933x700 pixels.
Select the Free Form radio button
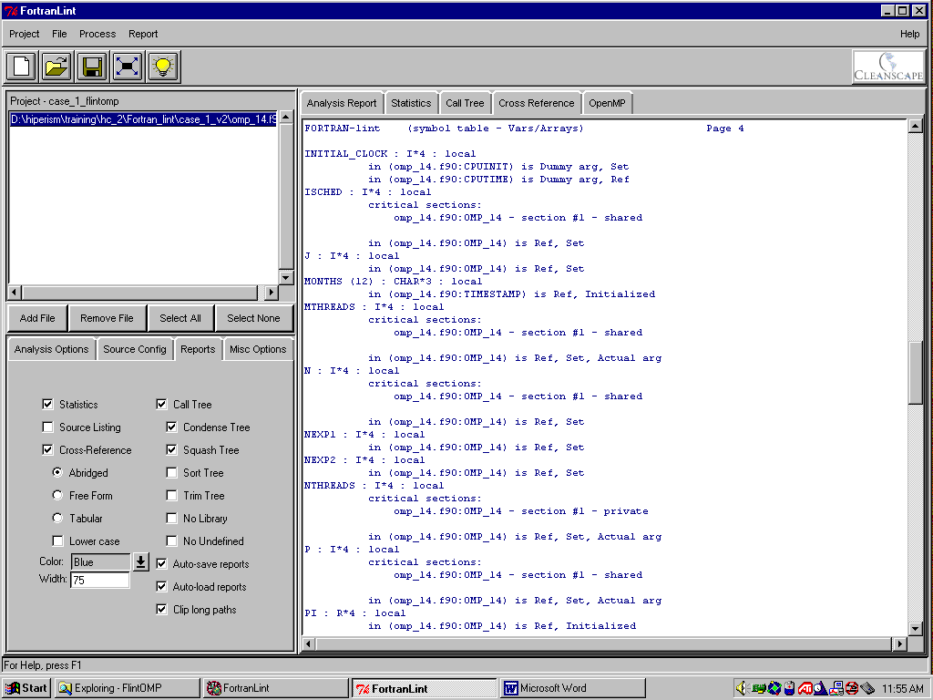click(57, 495)
